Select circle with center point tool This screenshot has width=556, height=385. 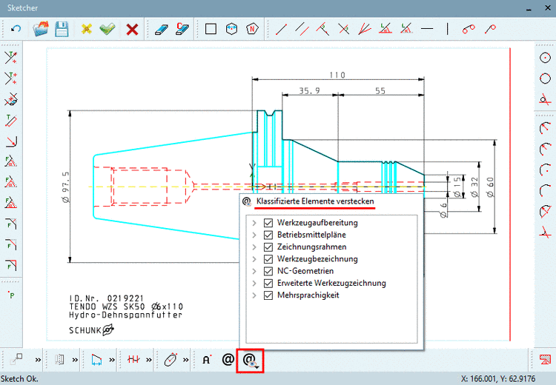click(545, 58)
